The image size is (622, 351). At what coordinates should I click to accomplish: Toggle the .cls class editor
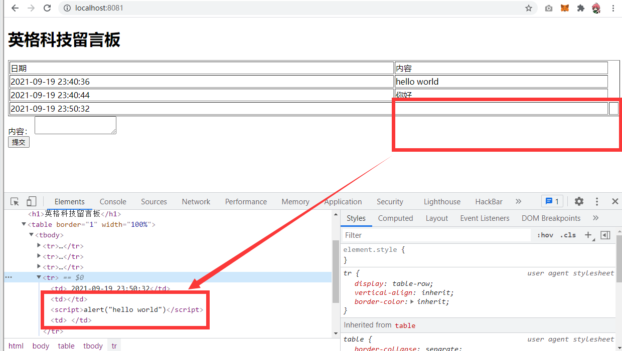568,235
